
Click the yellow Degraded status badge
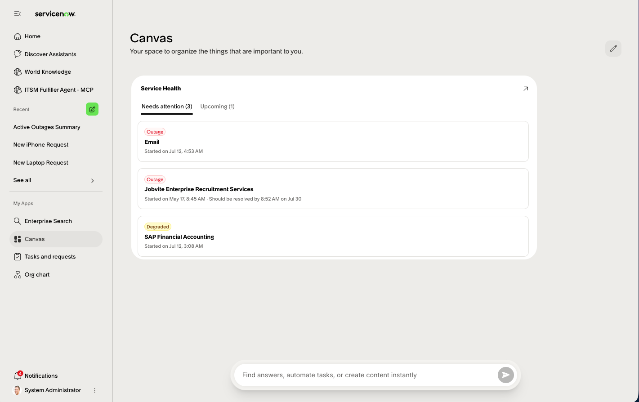[158, 227]
